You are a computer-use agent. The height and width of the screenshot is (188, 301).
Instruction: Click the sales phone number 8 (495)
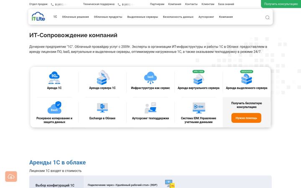(59, 5)
